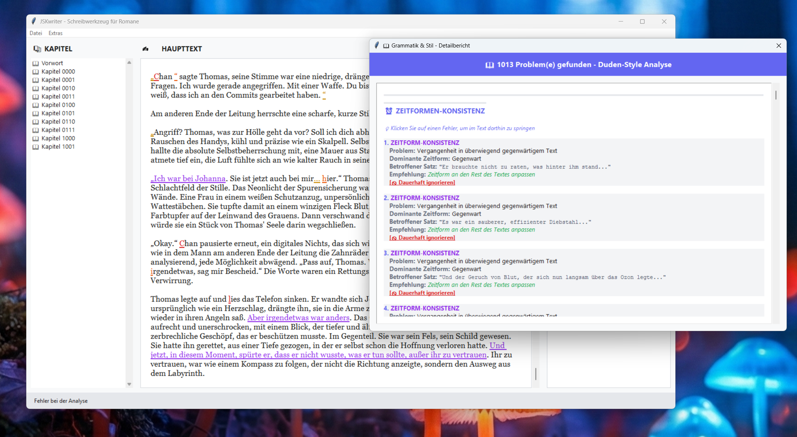Click the book icon in the purple results banner
Screen dimensions: 797x437
click(490, 65)
